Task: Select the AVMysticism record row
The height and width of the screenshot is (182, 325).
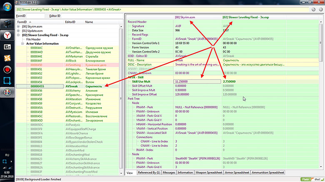Action: pos(67,112)
